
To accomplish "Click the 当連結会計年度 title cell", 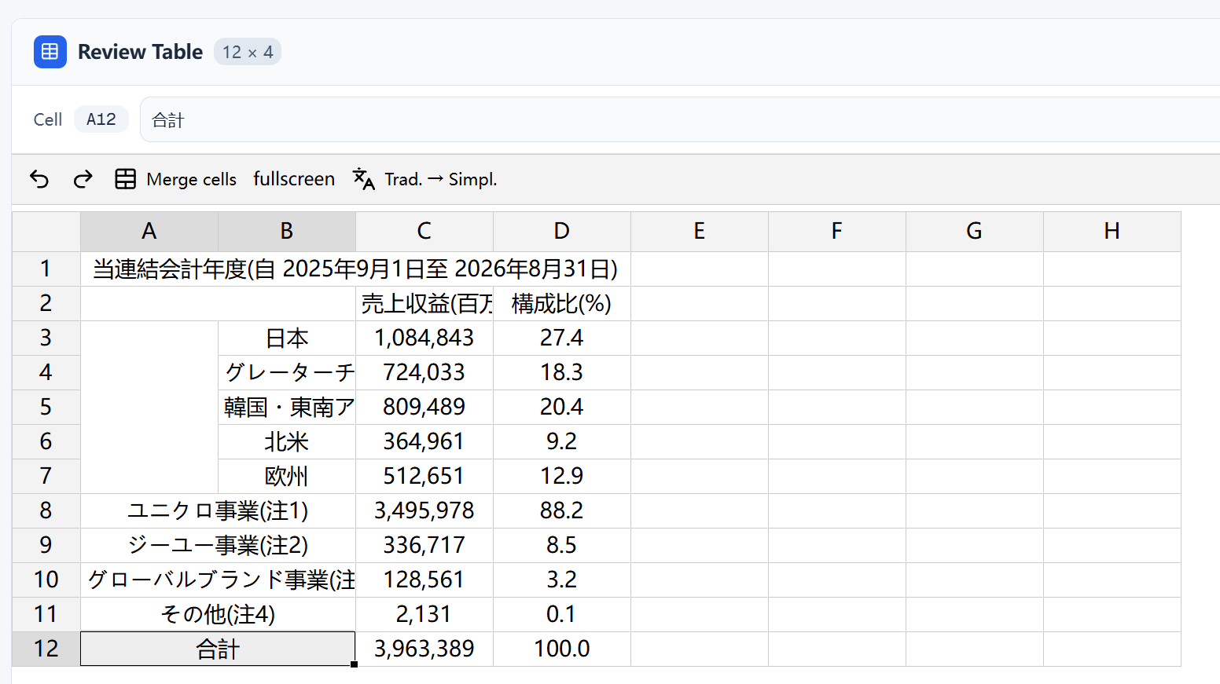I will 355,269.
